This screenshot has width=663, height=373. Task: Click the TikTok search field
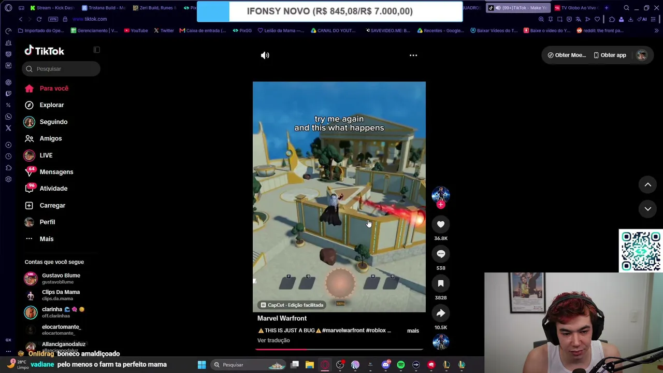coord(61,69)
